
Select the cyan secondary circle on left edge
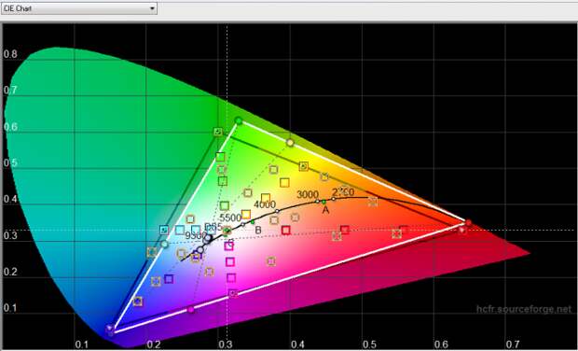[164, 244]
